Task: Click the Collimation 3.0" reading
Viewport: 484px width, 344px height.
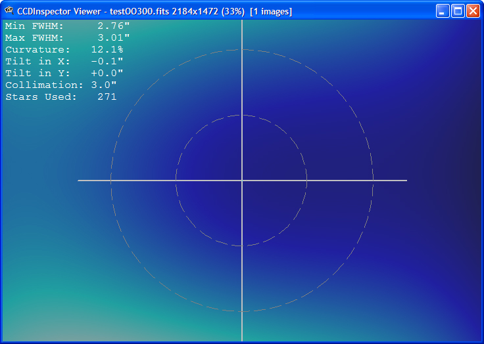Action: click(x=60, y=85)
